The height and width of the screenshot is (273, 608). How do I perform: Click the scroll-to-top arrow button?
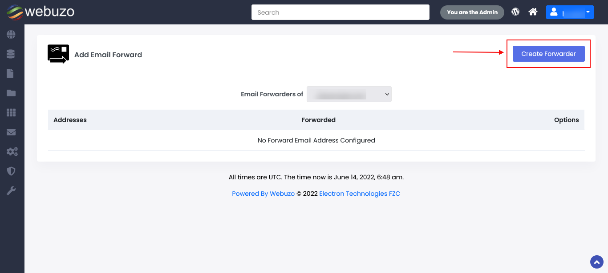(x=596, y=262)
